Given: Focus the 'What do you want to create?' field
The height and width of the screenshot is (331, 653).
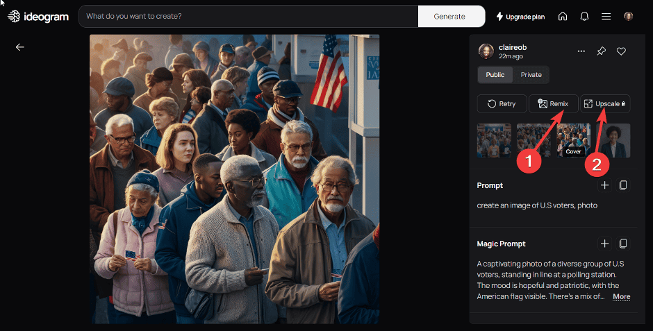Looking at the screenshot, I should (x=248, y=16).
